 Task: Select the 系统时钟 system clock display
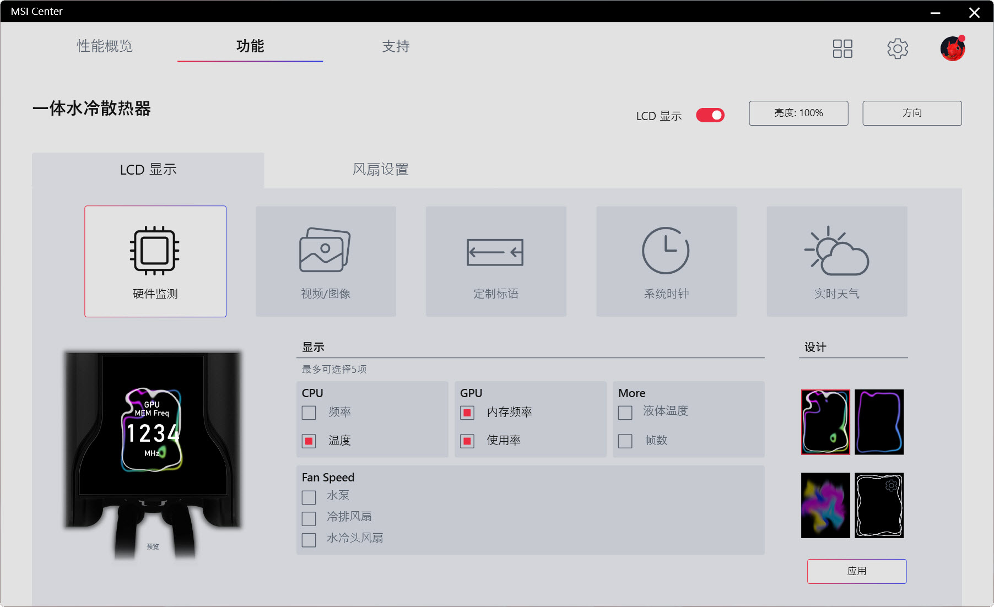coord(666,261)
